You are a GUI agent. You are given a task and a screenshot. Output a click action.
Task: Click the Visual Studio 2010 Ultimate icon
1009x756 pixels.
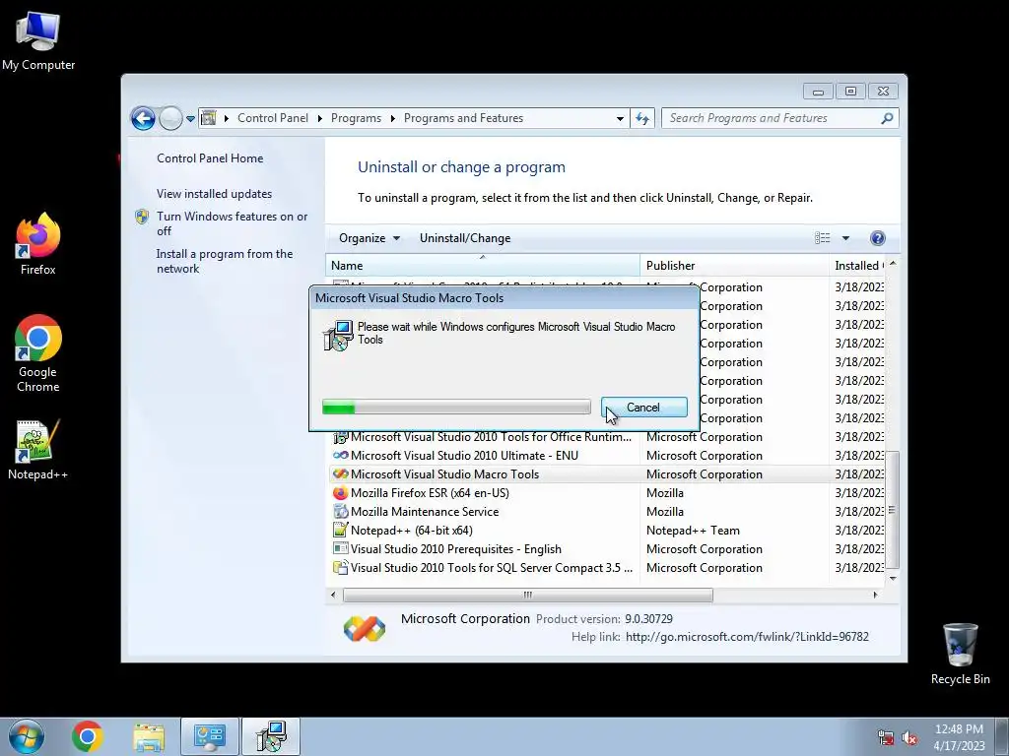(x=340, y=456)
